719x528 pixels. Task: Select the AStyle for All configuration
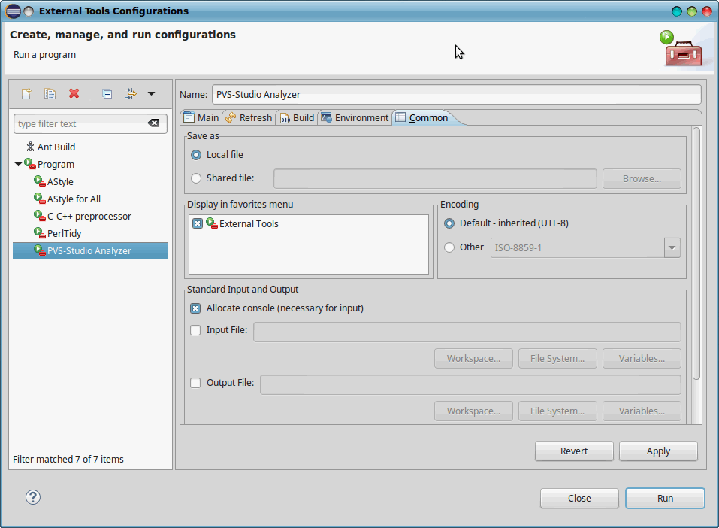coord(74,199)
